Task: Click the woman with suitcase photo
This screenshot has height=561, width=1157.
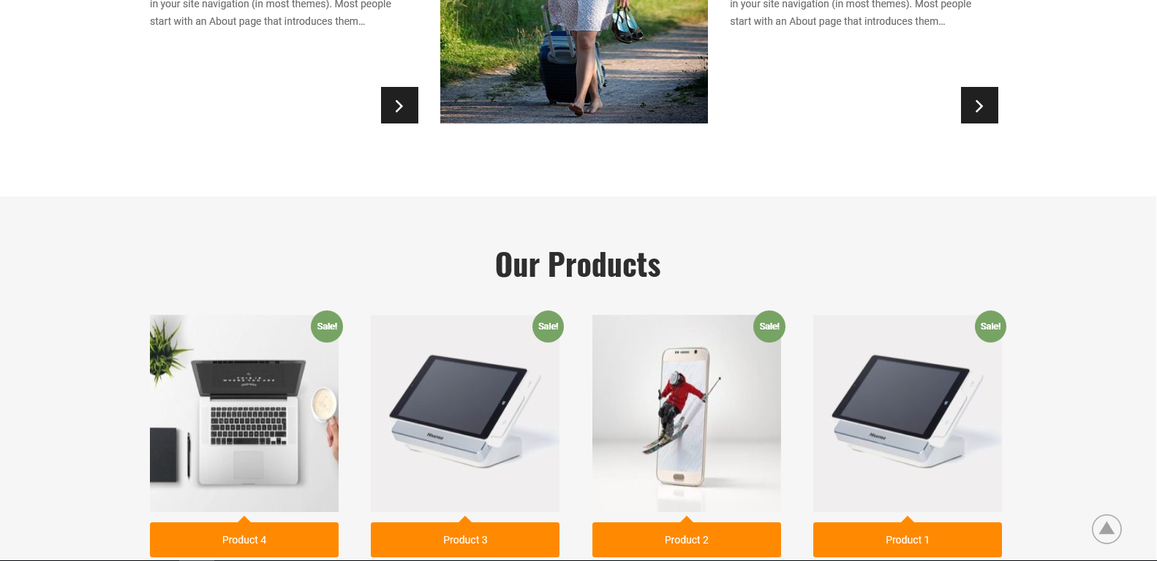Action: (x=574, y=61)
